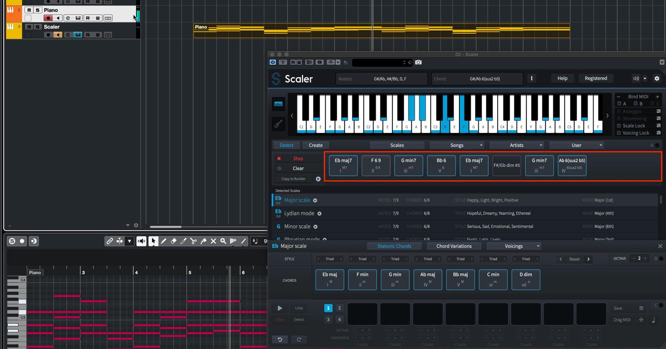
Task: Click the Solo Editor S icon
Action: click(x=12, y=241)
